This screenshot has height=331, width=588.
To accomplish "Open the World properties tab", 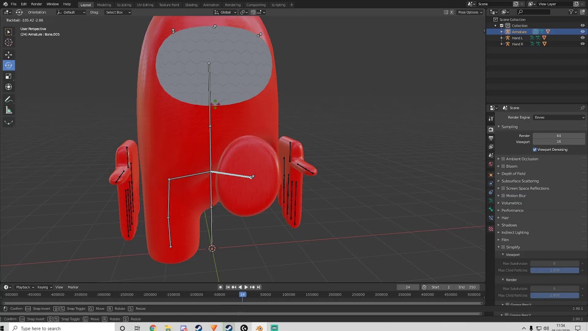I will (491, 164).
